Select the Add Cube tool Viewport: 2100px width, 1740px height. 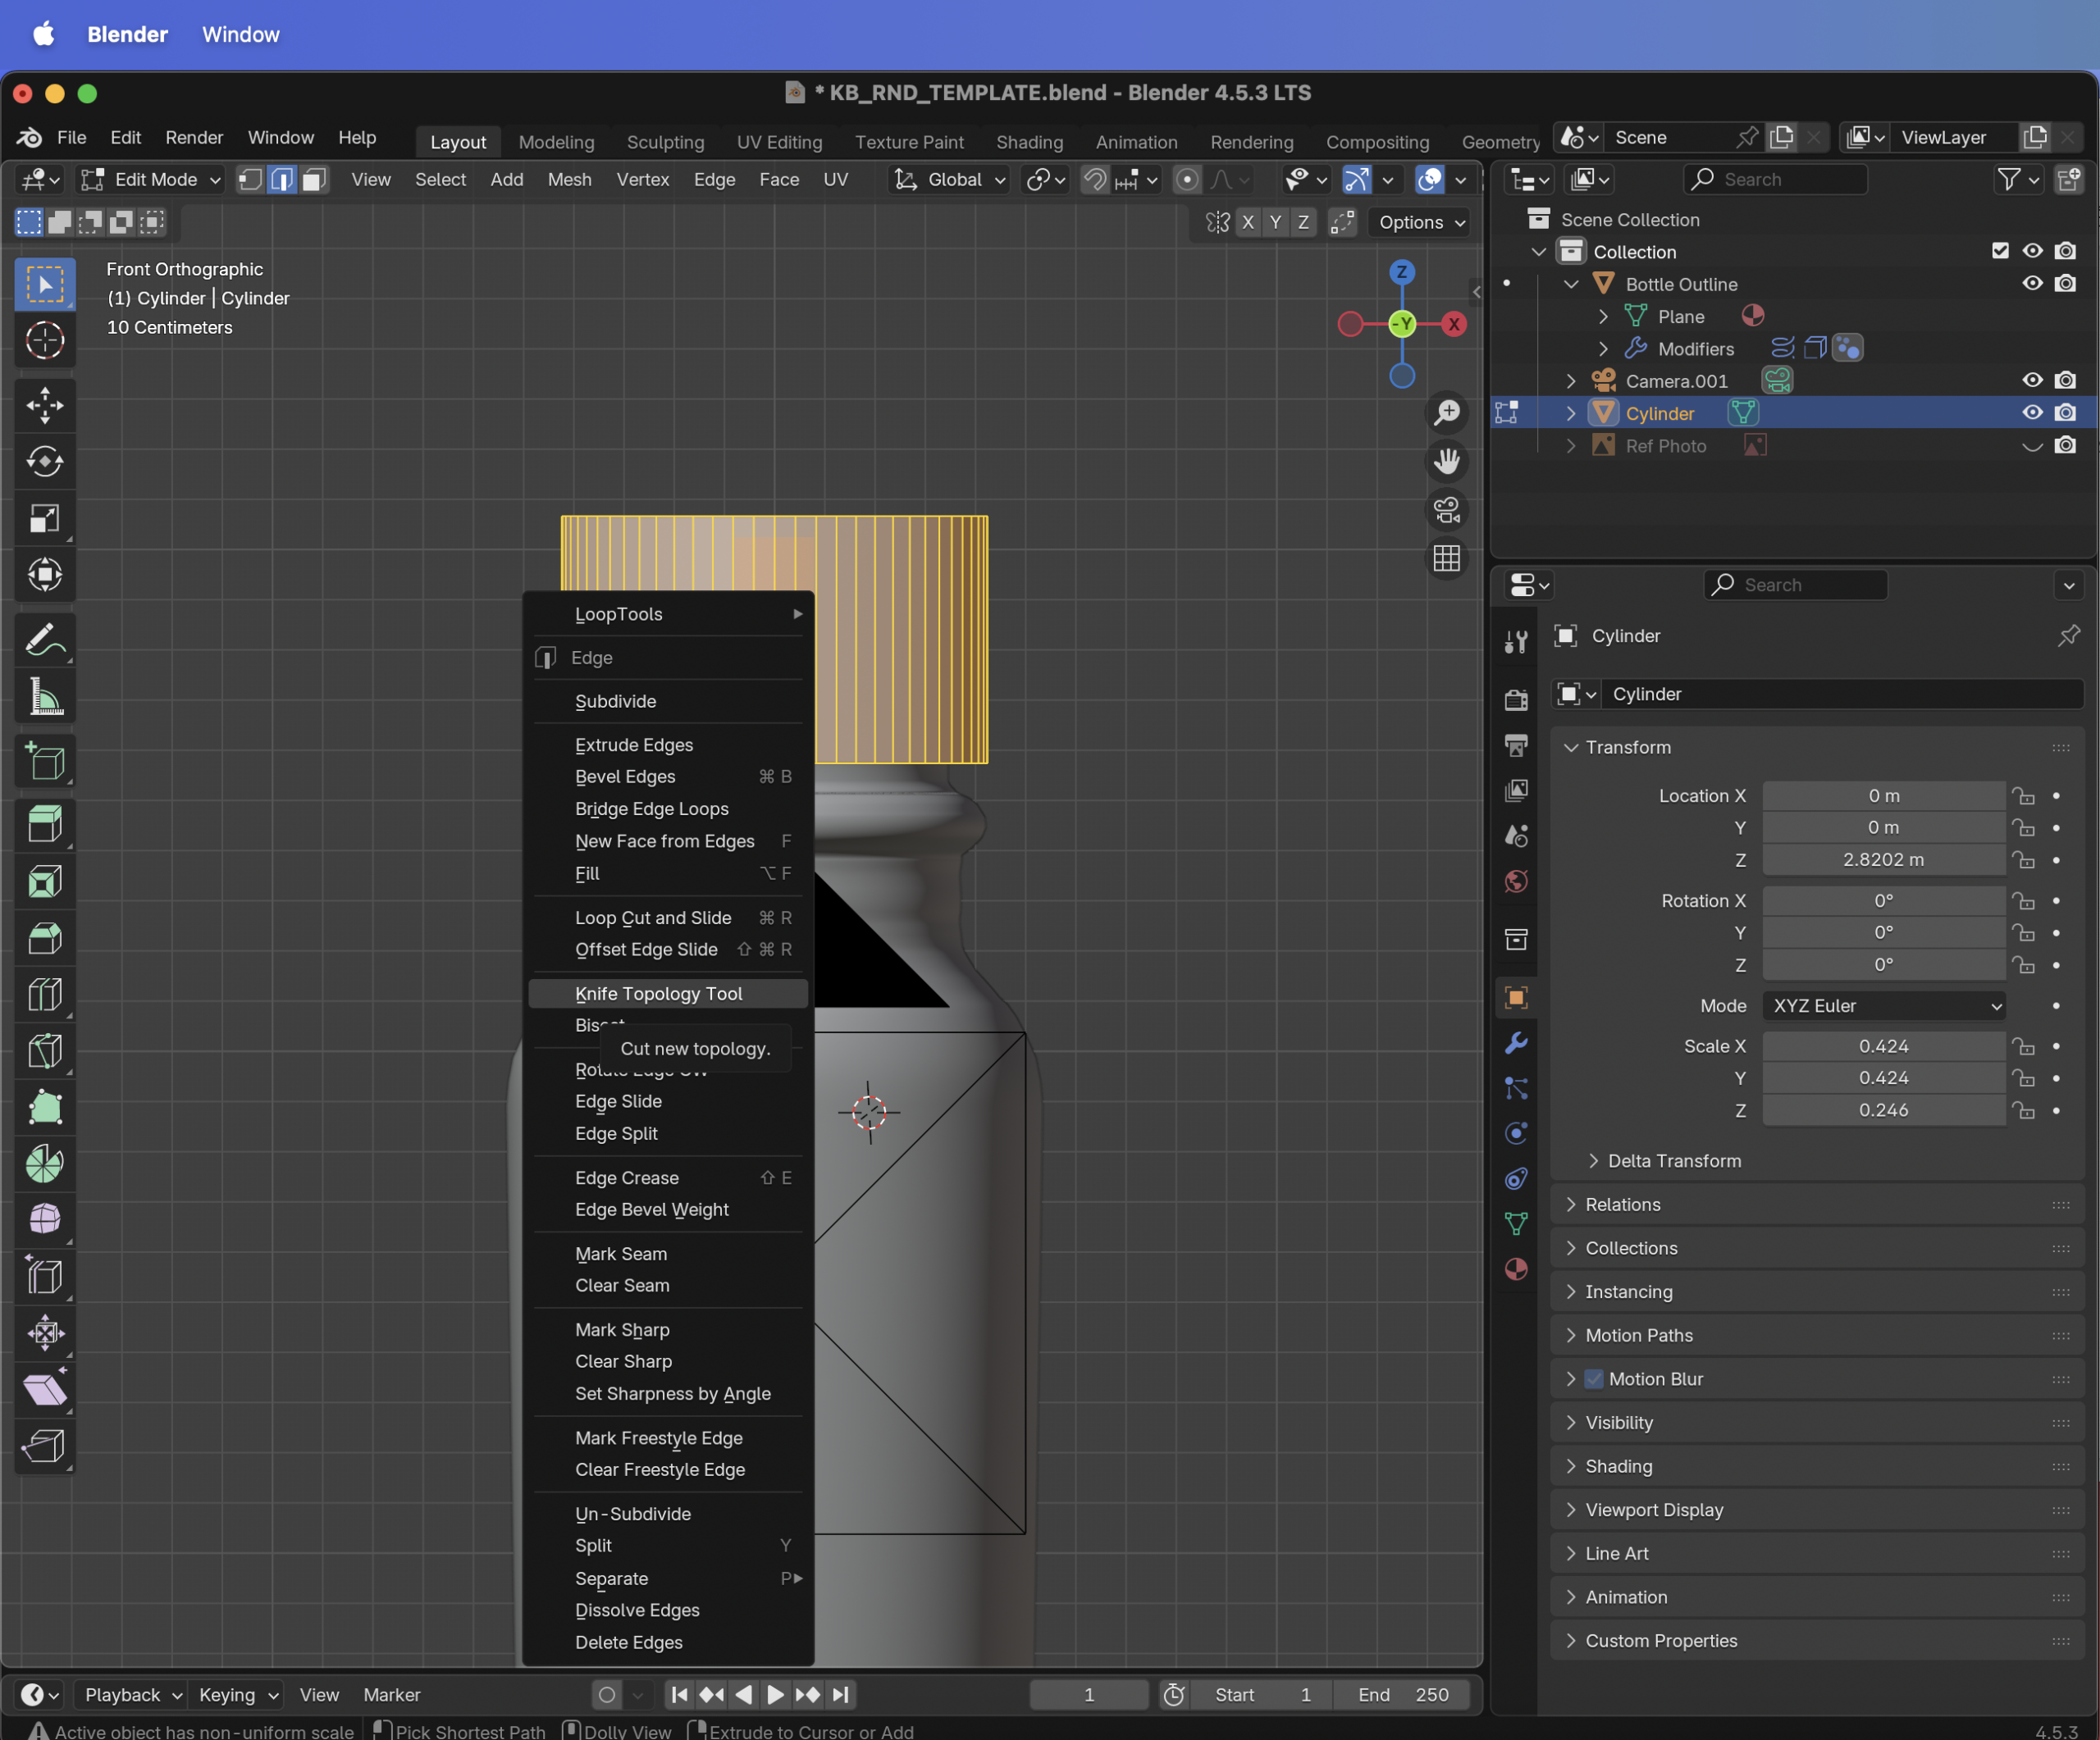coord(45,762)
